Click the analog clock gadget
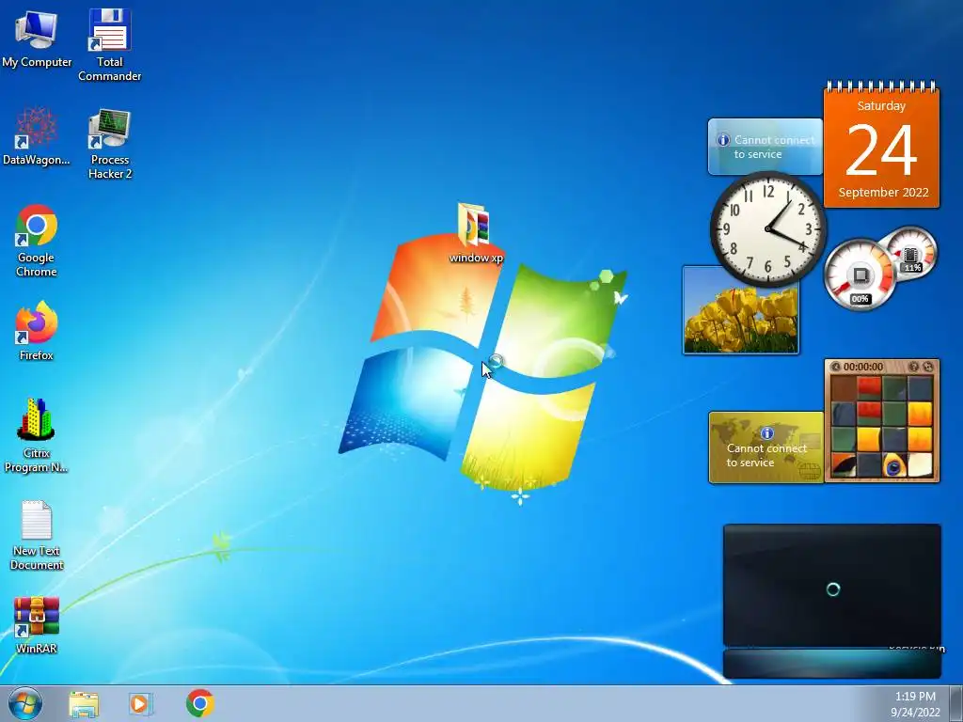Image resolution: width=963 pixels, height=722 pixels. pos(767,228)
